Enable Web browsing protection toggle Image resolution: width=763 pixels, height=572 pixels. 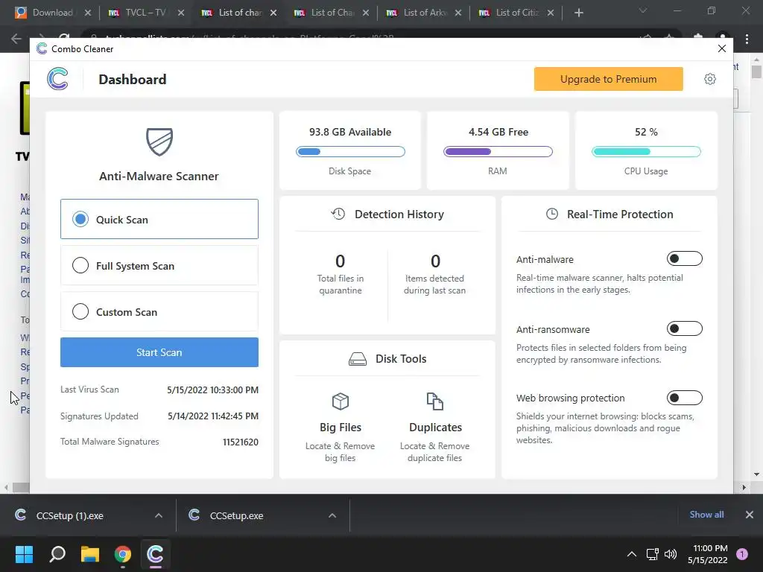pyautogui.click(x=684, y=398)
